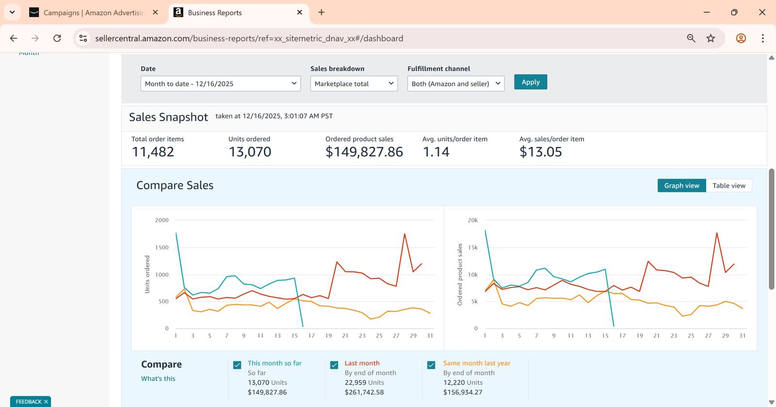This screenshot has width=776, height=407.
Task: Switch to Table view
Action: (x=728, y=186)
